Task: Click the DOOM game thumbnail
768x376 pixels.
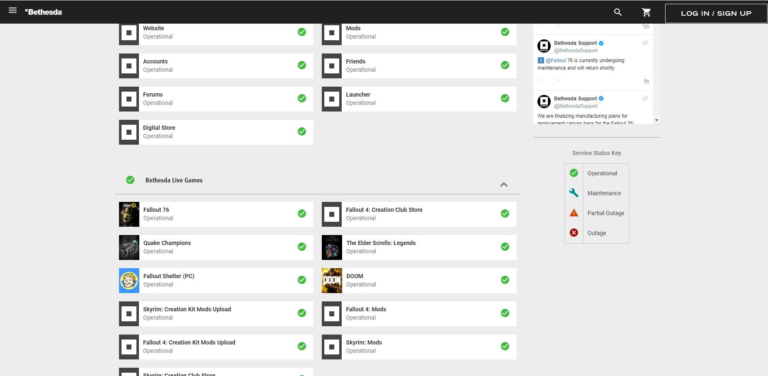Action: pyautogui.click(x=332, y=281)
